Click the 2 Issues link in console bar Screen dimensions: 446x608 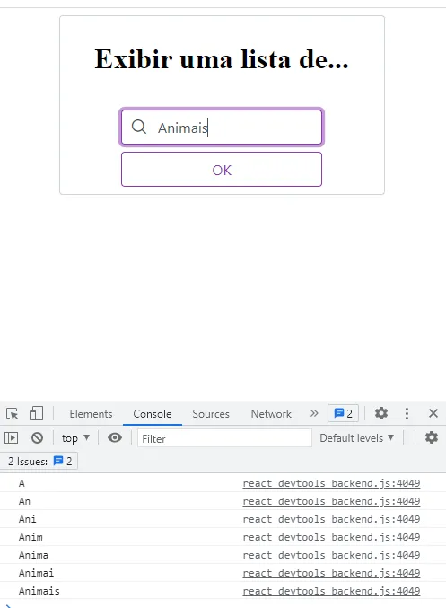(39, 461)
